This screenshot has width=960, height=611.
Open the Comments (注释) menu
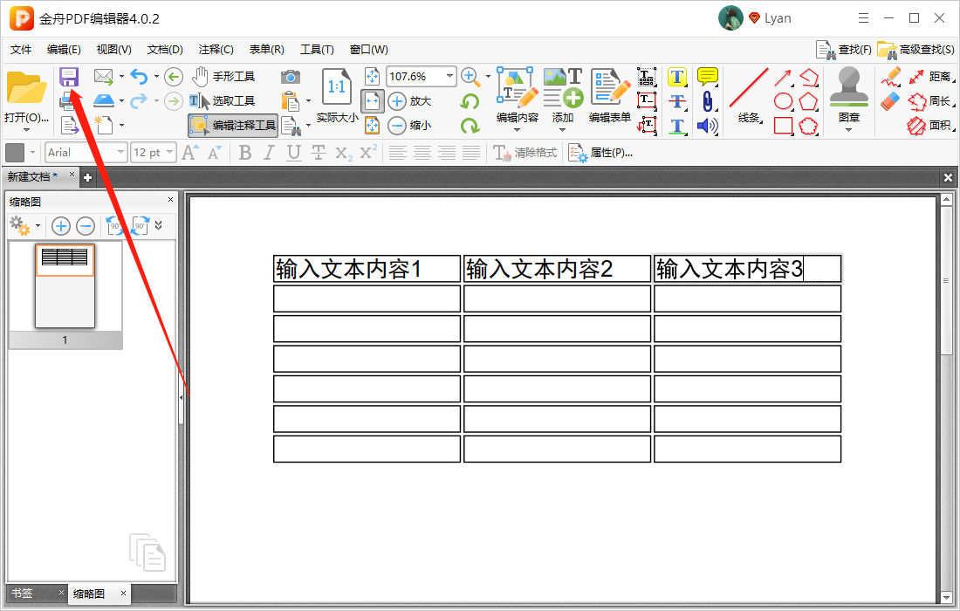point(216,50)
